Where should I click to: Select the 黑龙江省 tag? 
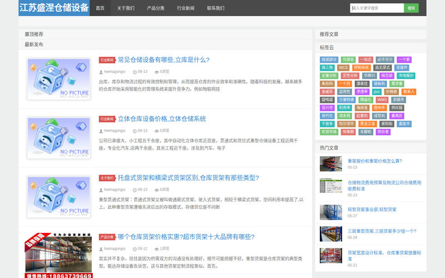pos(368,124)
